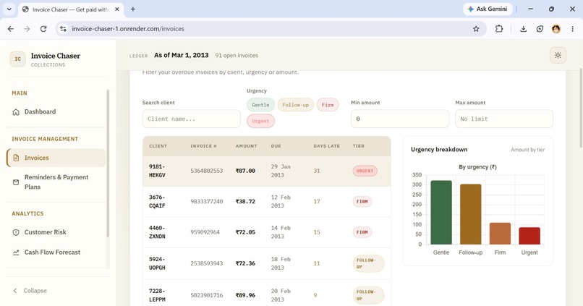Click the Max amount input field
This screenshot has width=583, height=306.
point(504,119)
